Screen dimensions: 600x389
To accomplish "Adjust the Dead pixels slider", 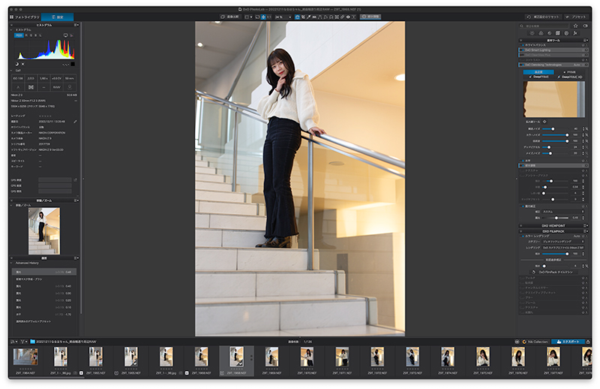I will 549,147.
